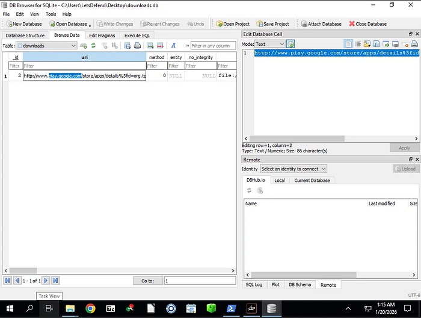
Task: Expand the Identity selection combo box
Action: 293,169
